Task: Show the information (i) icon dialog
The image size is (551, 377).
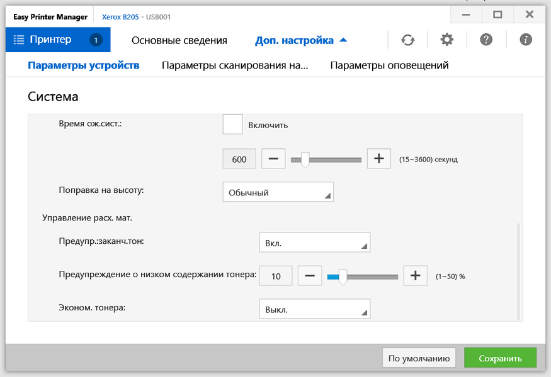Action: point(526,40)
